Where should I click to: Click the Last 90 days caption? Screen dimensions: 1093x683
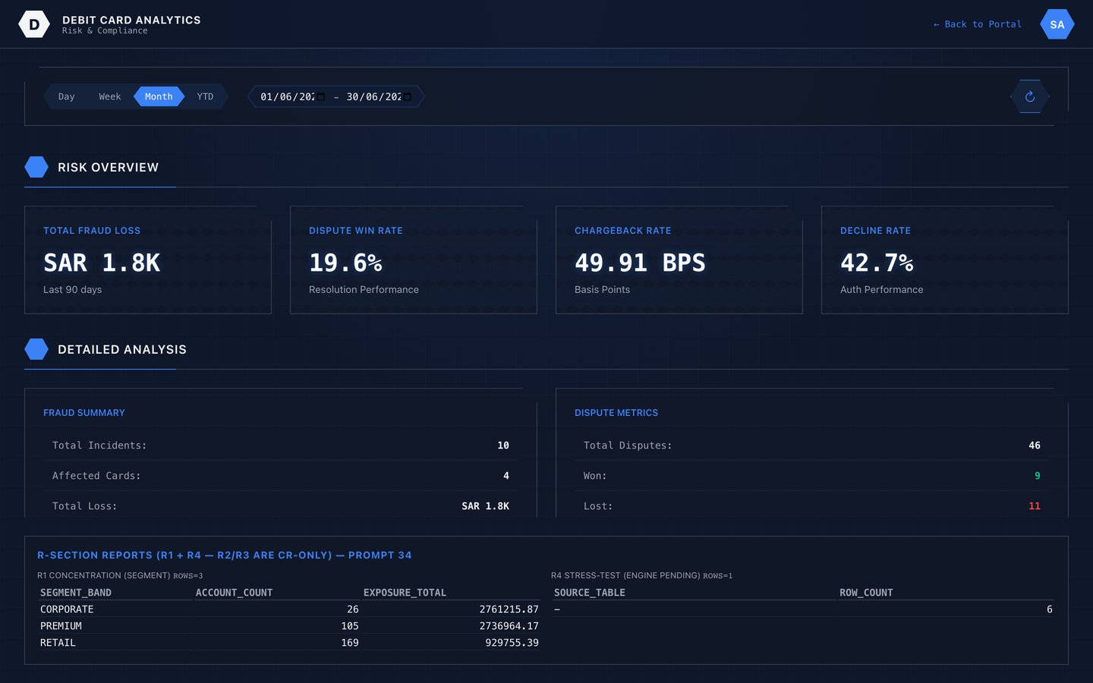(72, 290)
